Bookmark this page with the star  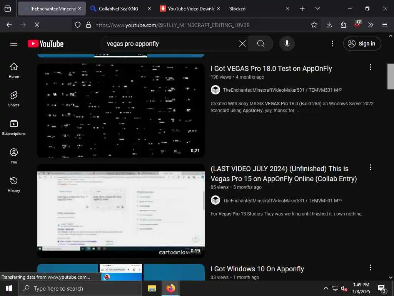314,25
